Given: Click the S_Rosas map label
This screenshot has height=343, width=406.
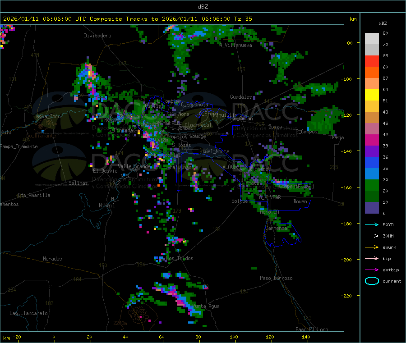Looking at the screenshot, I should tap(181, 146).
